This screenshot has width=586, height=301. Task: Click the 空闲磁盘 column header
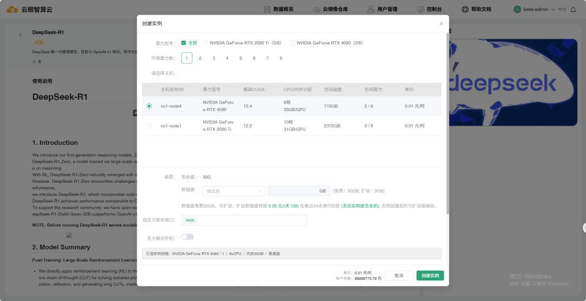point(333,89)
